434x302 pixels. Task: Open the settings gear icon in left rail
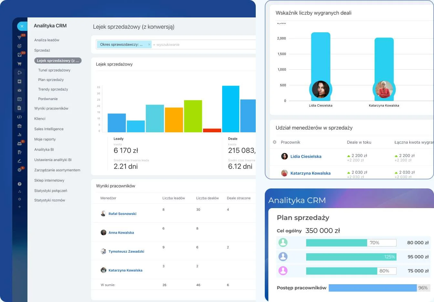19,199
